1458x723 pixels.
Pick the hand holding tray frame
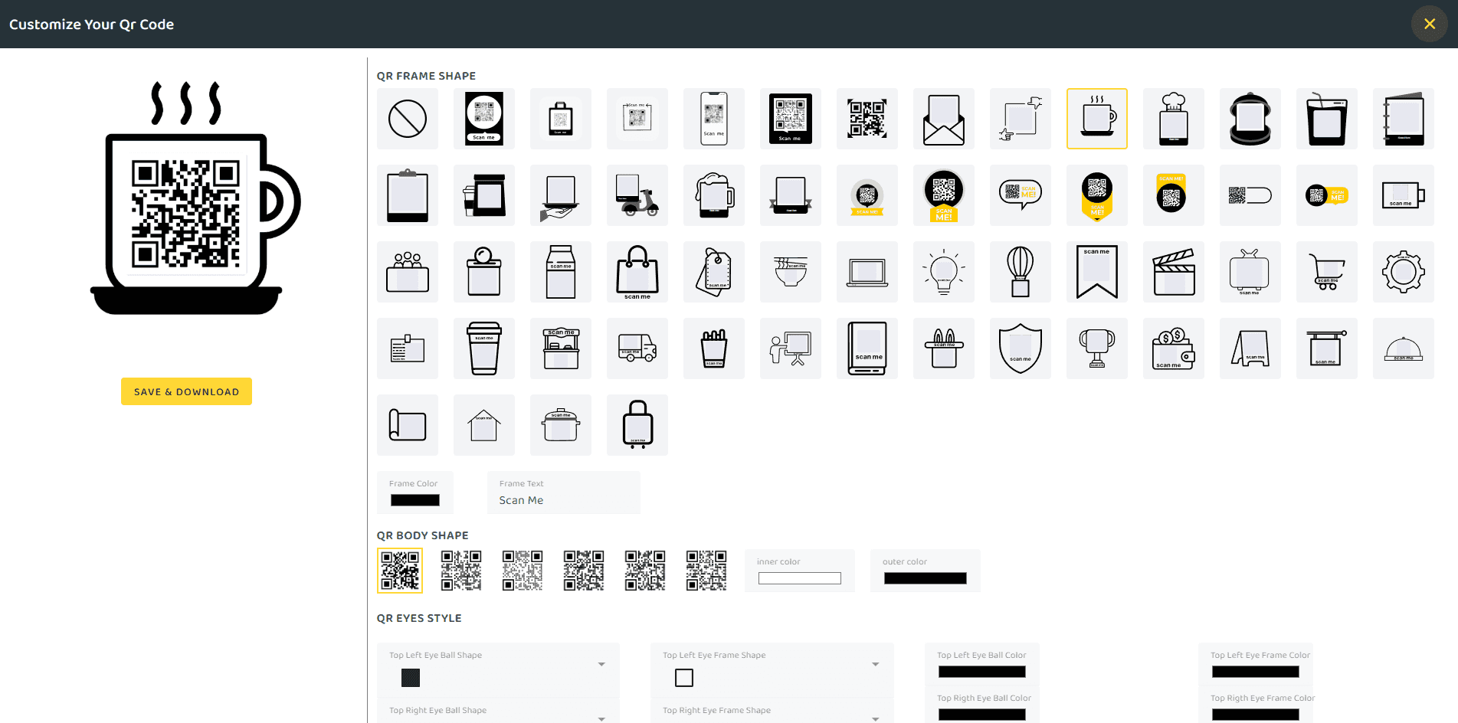coord(561,195)
